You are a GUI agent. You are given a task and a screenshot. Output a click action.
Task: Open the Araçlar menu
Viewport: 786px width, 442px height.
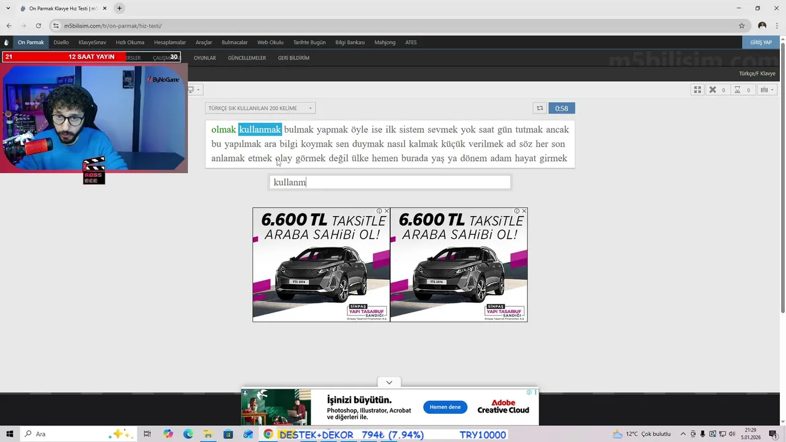click(204, 42)
